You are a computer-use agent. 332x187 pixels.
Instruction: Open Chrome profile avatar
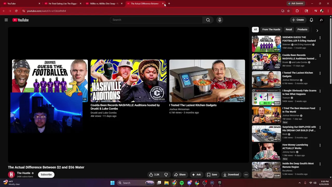(x=322, y=11)
